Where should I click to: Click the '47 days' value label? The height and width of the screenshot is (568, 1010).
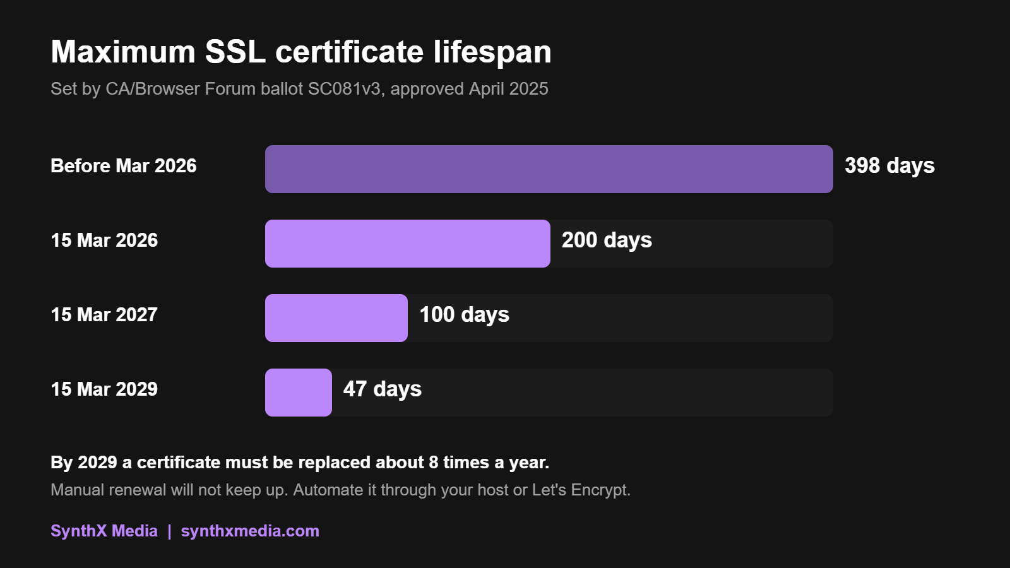coord(382,389)
